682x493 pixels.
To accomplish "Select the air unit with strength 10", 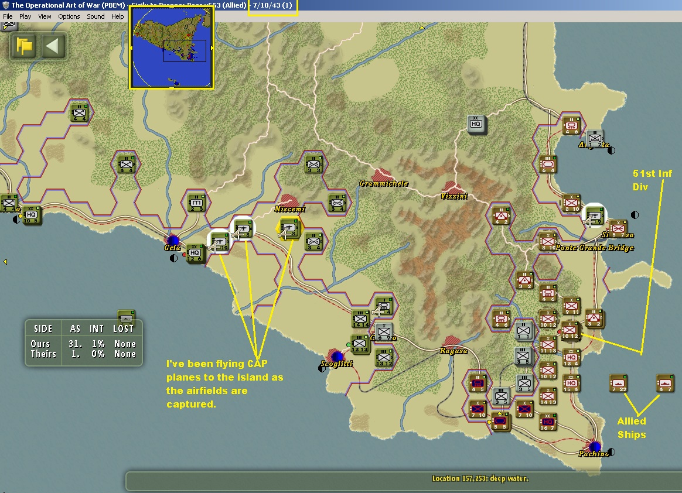I will (x=220, y=242).
